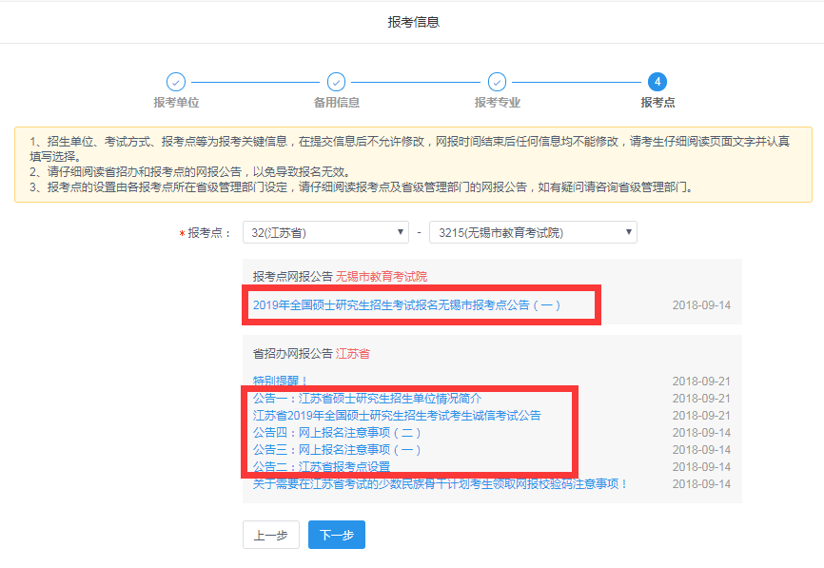The height and width of the screenshot is (568, 824).
Task: Click the 省招办网报公告 heading label
Action: (x=293, y=354)
